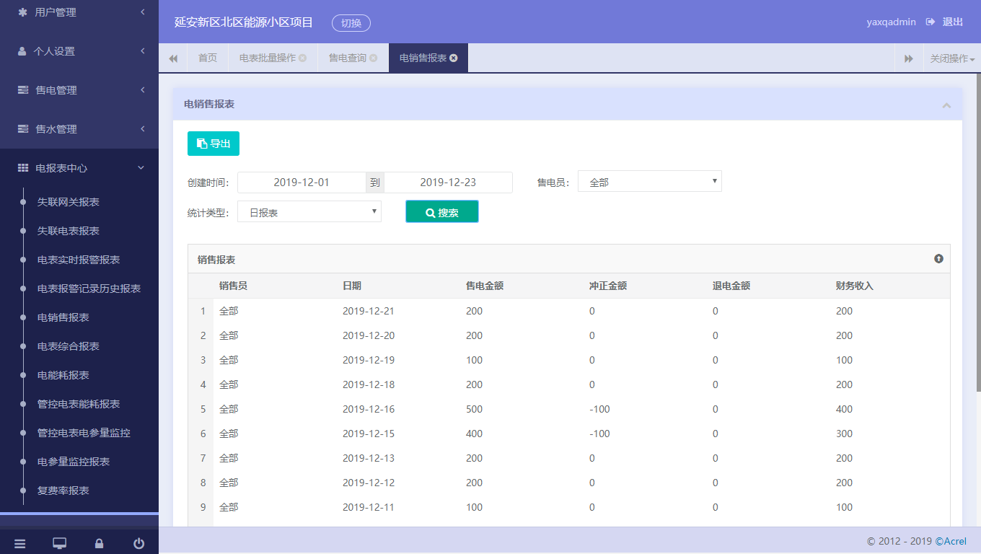Expand the 用户管理 sidebar menu
The height and width of the screenshot is (554, 981).
(x=79, y=12)
